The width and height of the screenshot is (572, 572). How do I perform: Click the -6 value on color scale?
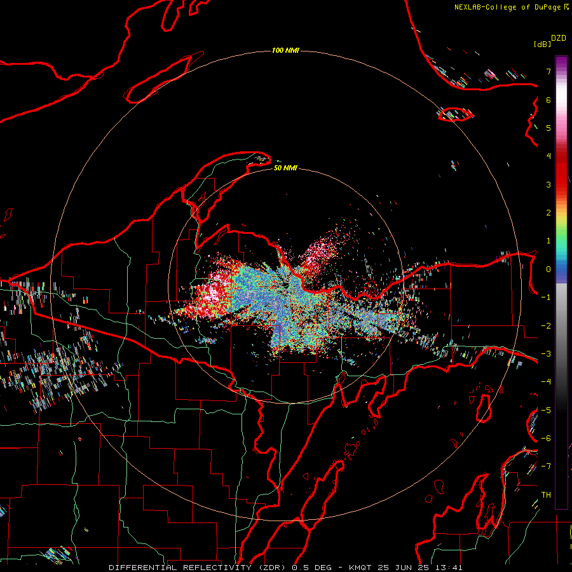coord(546,439)
